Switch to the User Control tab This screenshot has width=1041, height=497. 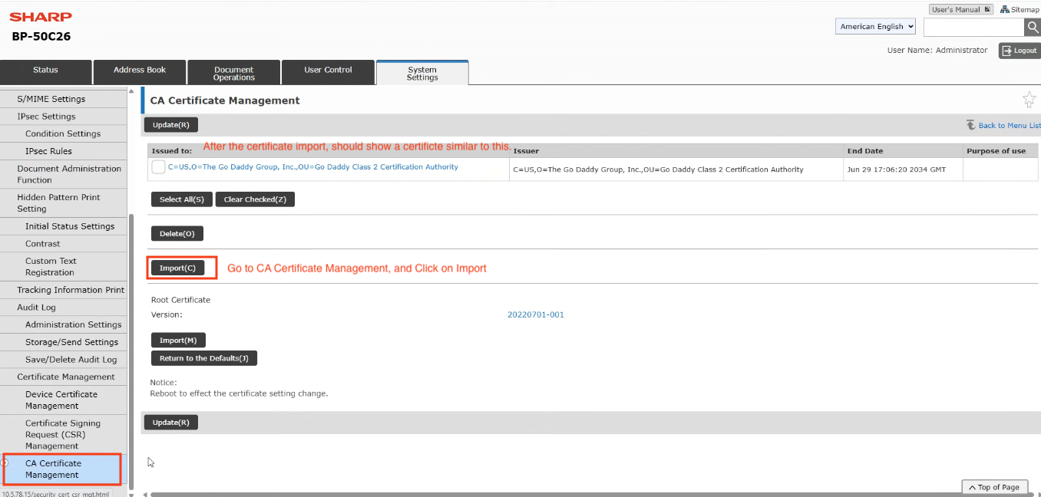pos(329,71)
